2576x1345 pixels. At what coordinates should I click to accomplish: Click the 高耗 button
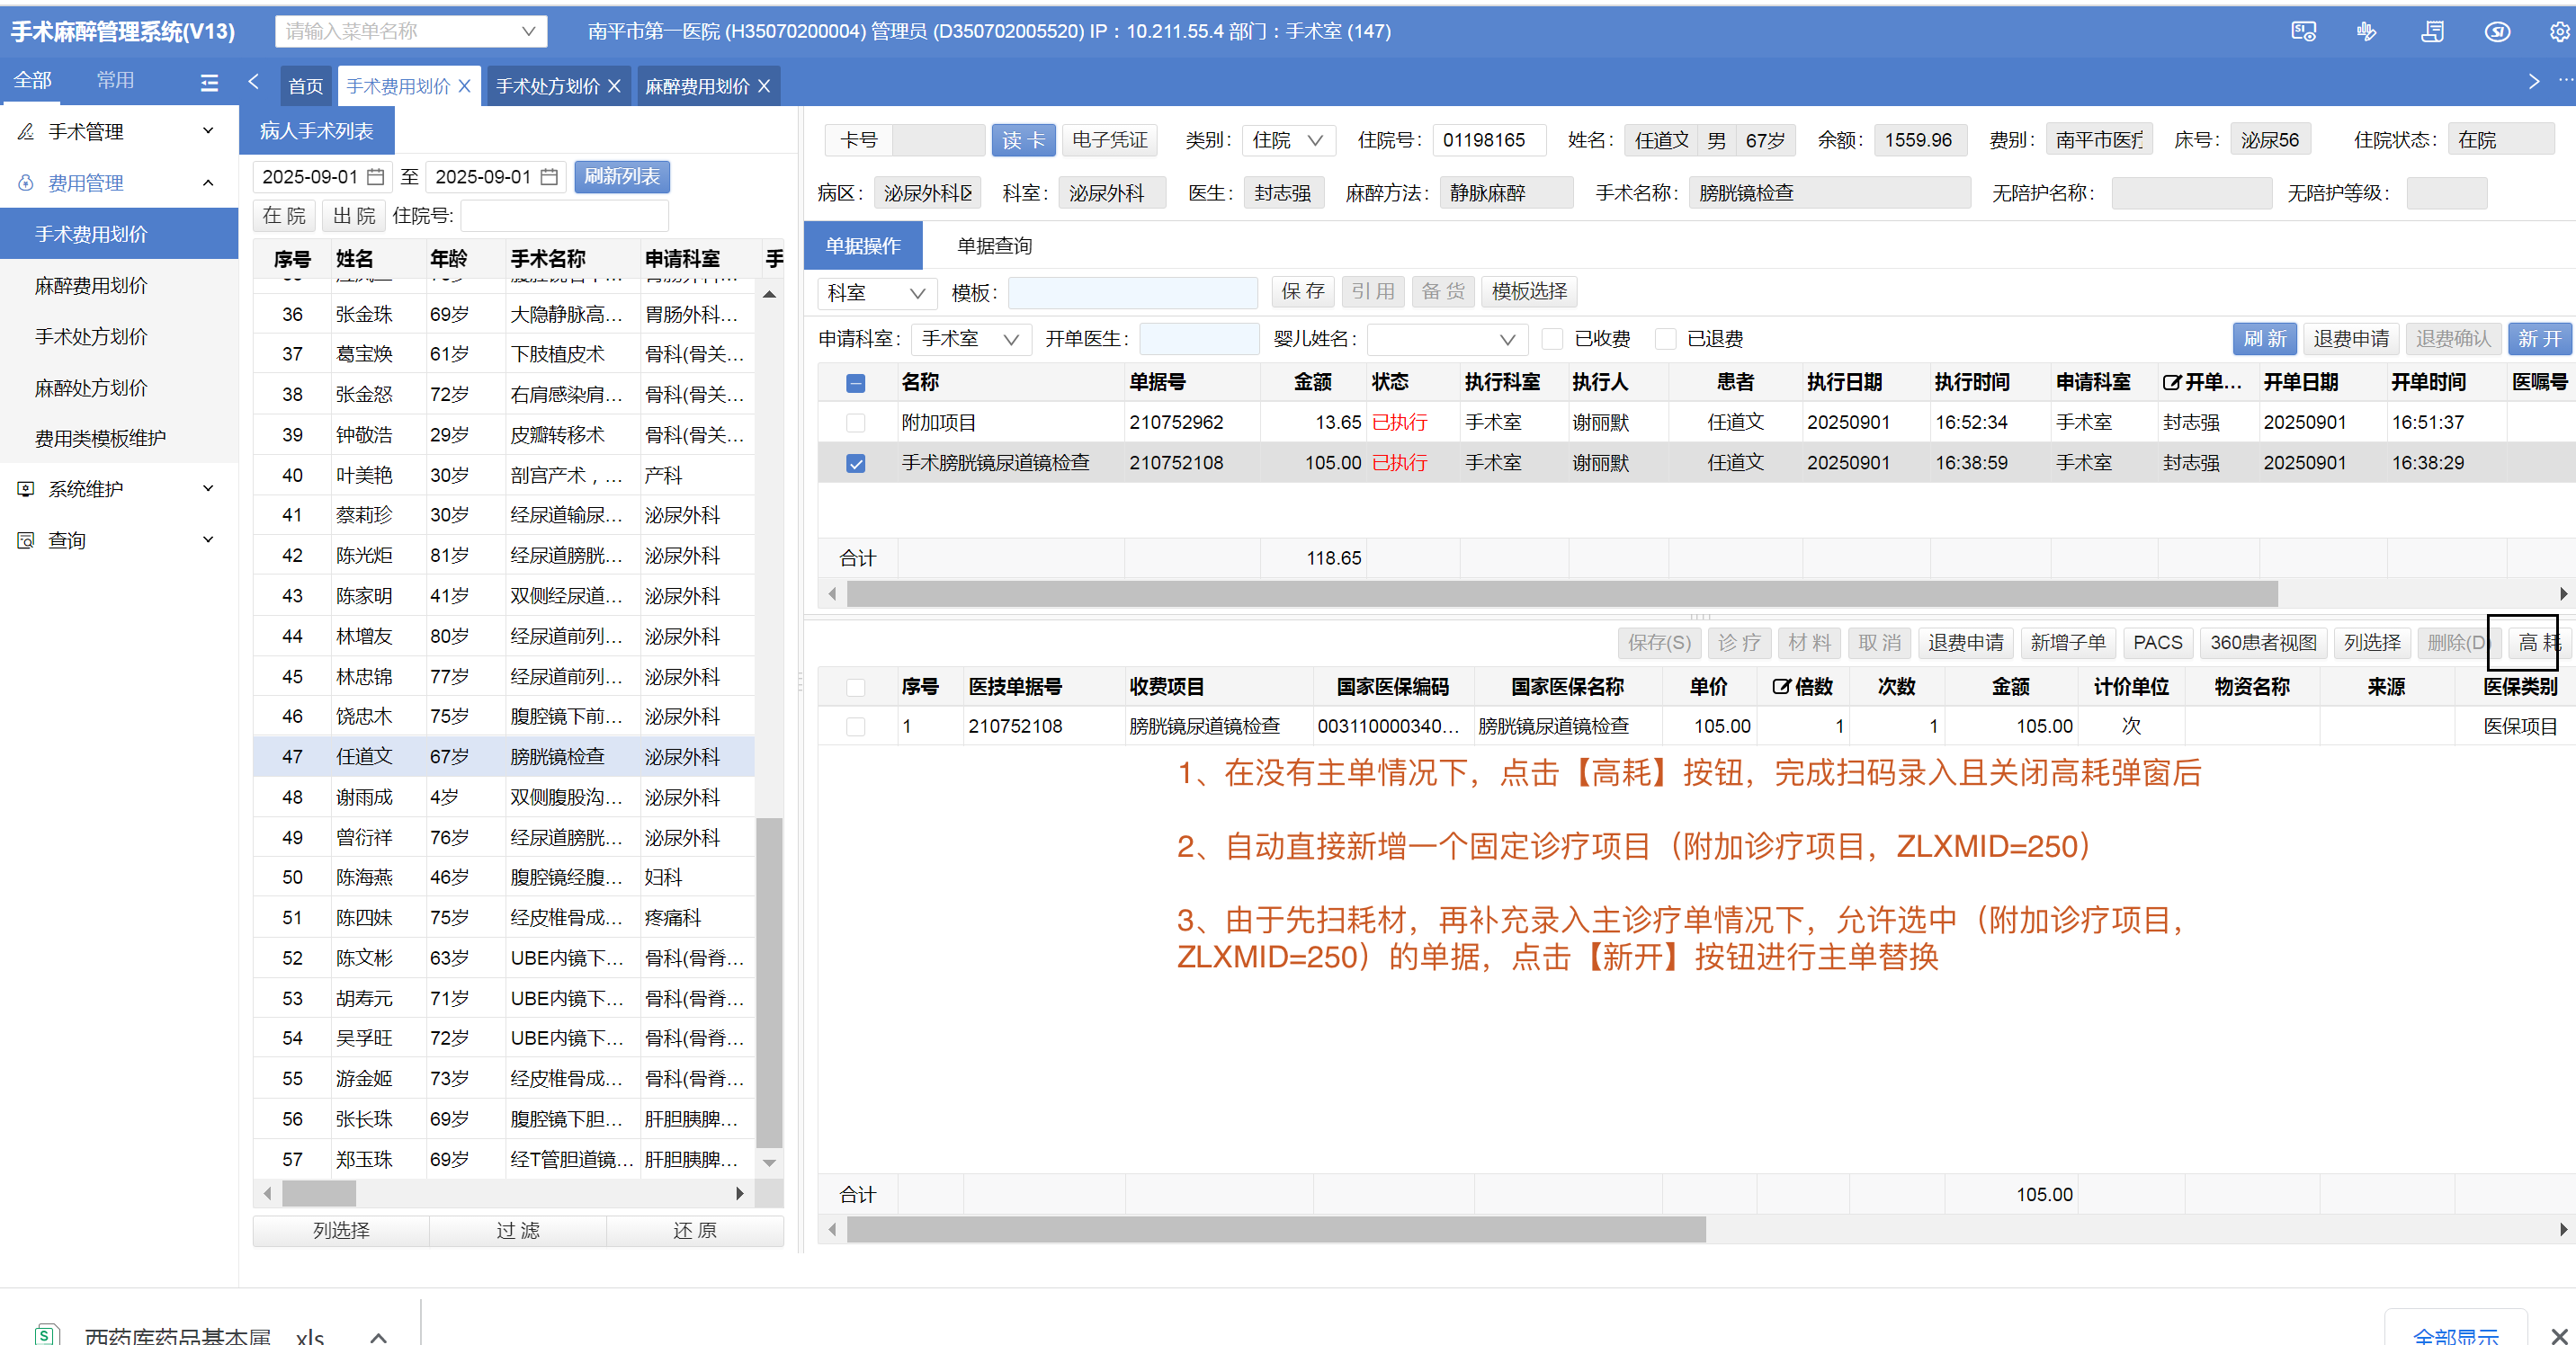point(2538,644)
